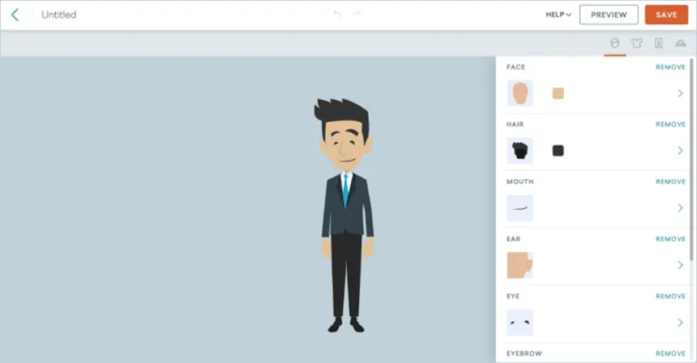Screen dimensions: 697x363
Task: Expand the Hair options chevron
Action: pyautogui.click(x=681, y=151)
